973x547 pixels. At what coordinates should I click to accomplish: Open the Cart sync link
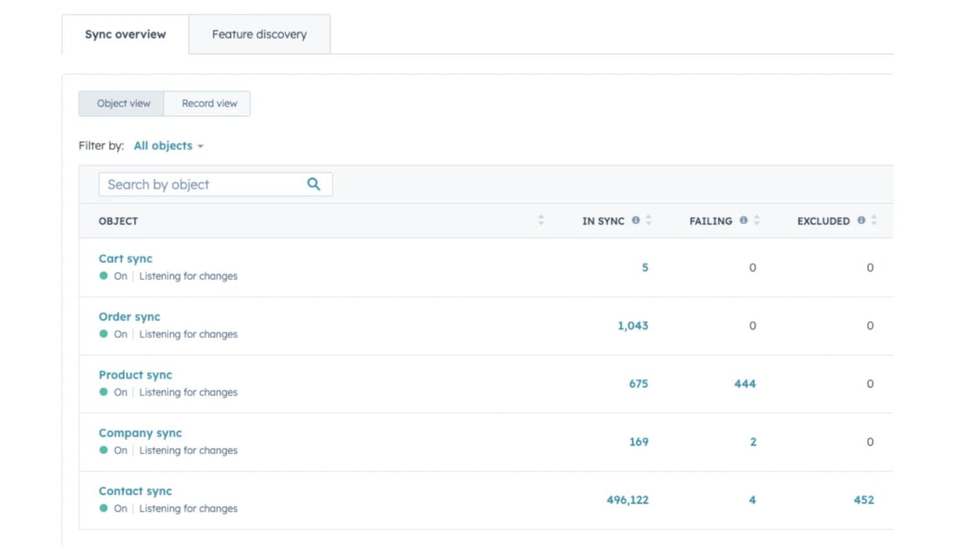(125, 259)
